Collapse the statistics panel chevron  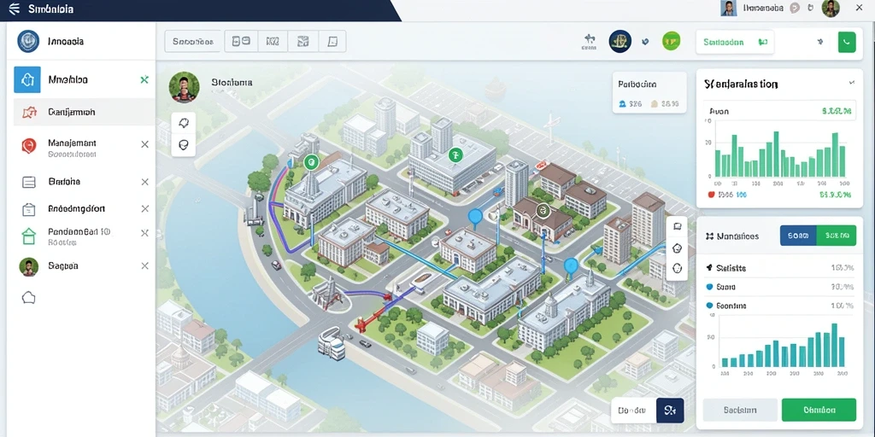click(852, 83)
